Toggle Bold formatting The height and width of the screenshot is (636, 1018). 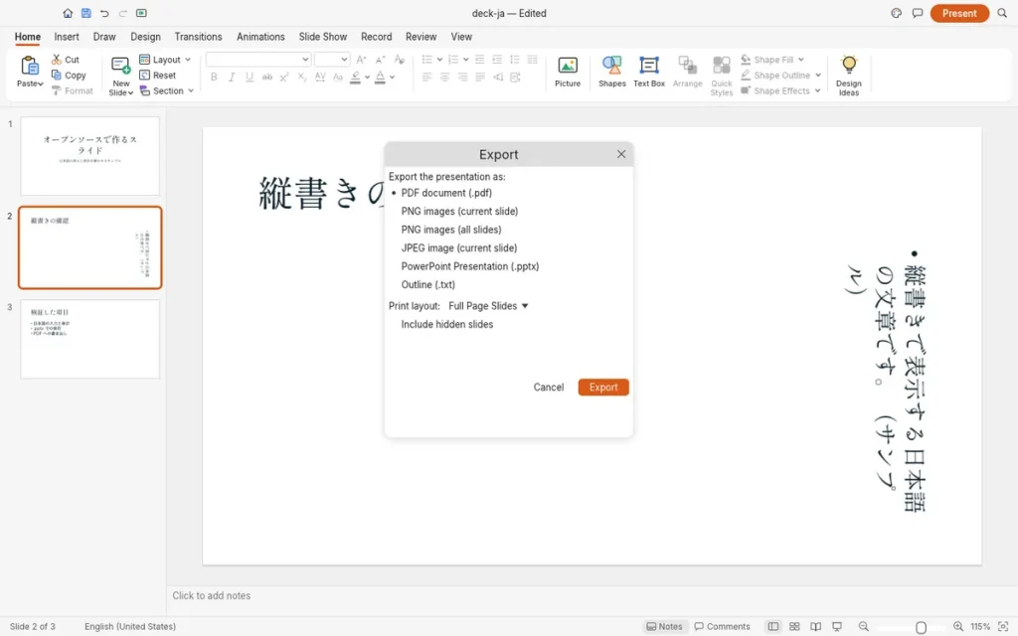coord(214,78)
